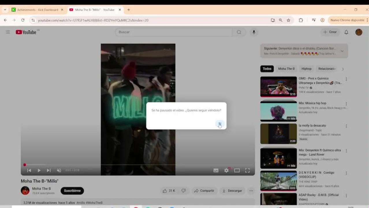Click the Nuevo Chrome disponible button
This screenshot has width=369, height=208.
(347, 20)
